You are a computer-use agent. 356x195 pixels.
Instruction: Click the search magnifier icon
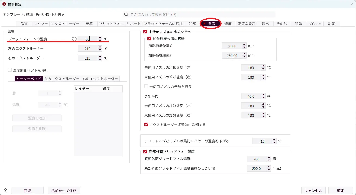click(x=126, y=14)
